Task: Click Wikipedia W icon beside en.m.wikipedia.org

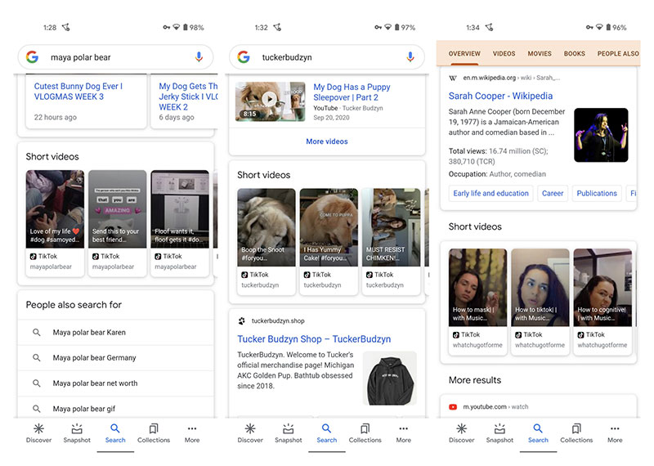Action: coord(453,78)
